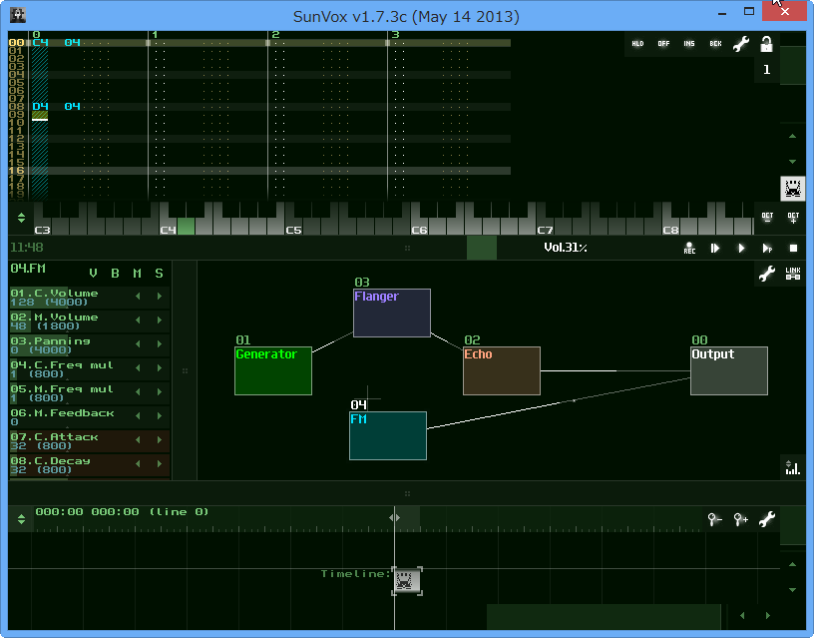This screenshot has width=814, height=638.
Task: Mute the 04.FM module with M
Action: tap(137, 274)
